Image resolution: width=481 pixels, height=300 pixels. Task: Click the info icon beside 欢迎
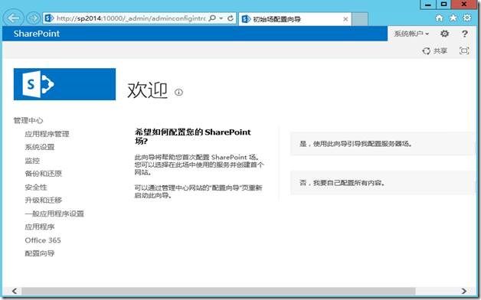(178, 92)
